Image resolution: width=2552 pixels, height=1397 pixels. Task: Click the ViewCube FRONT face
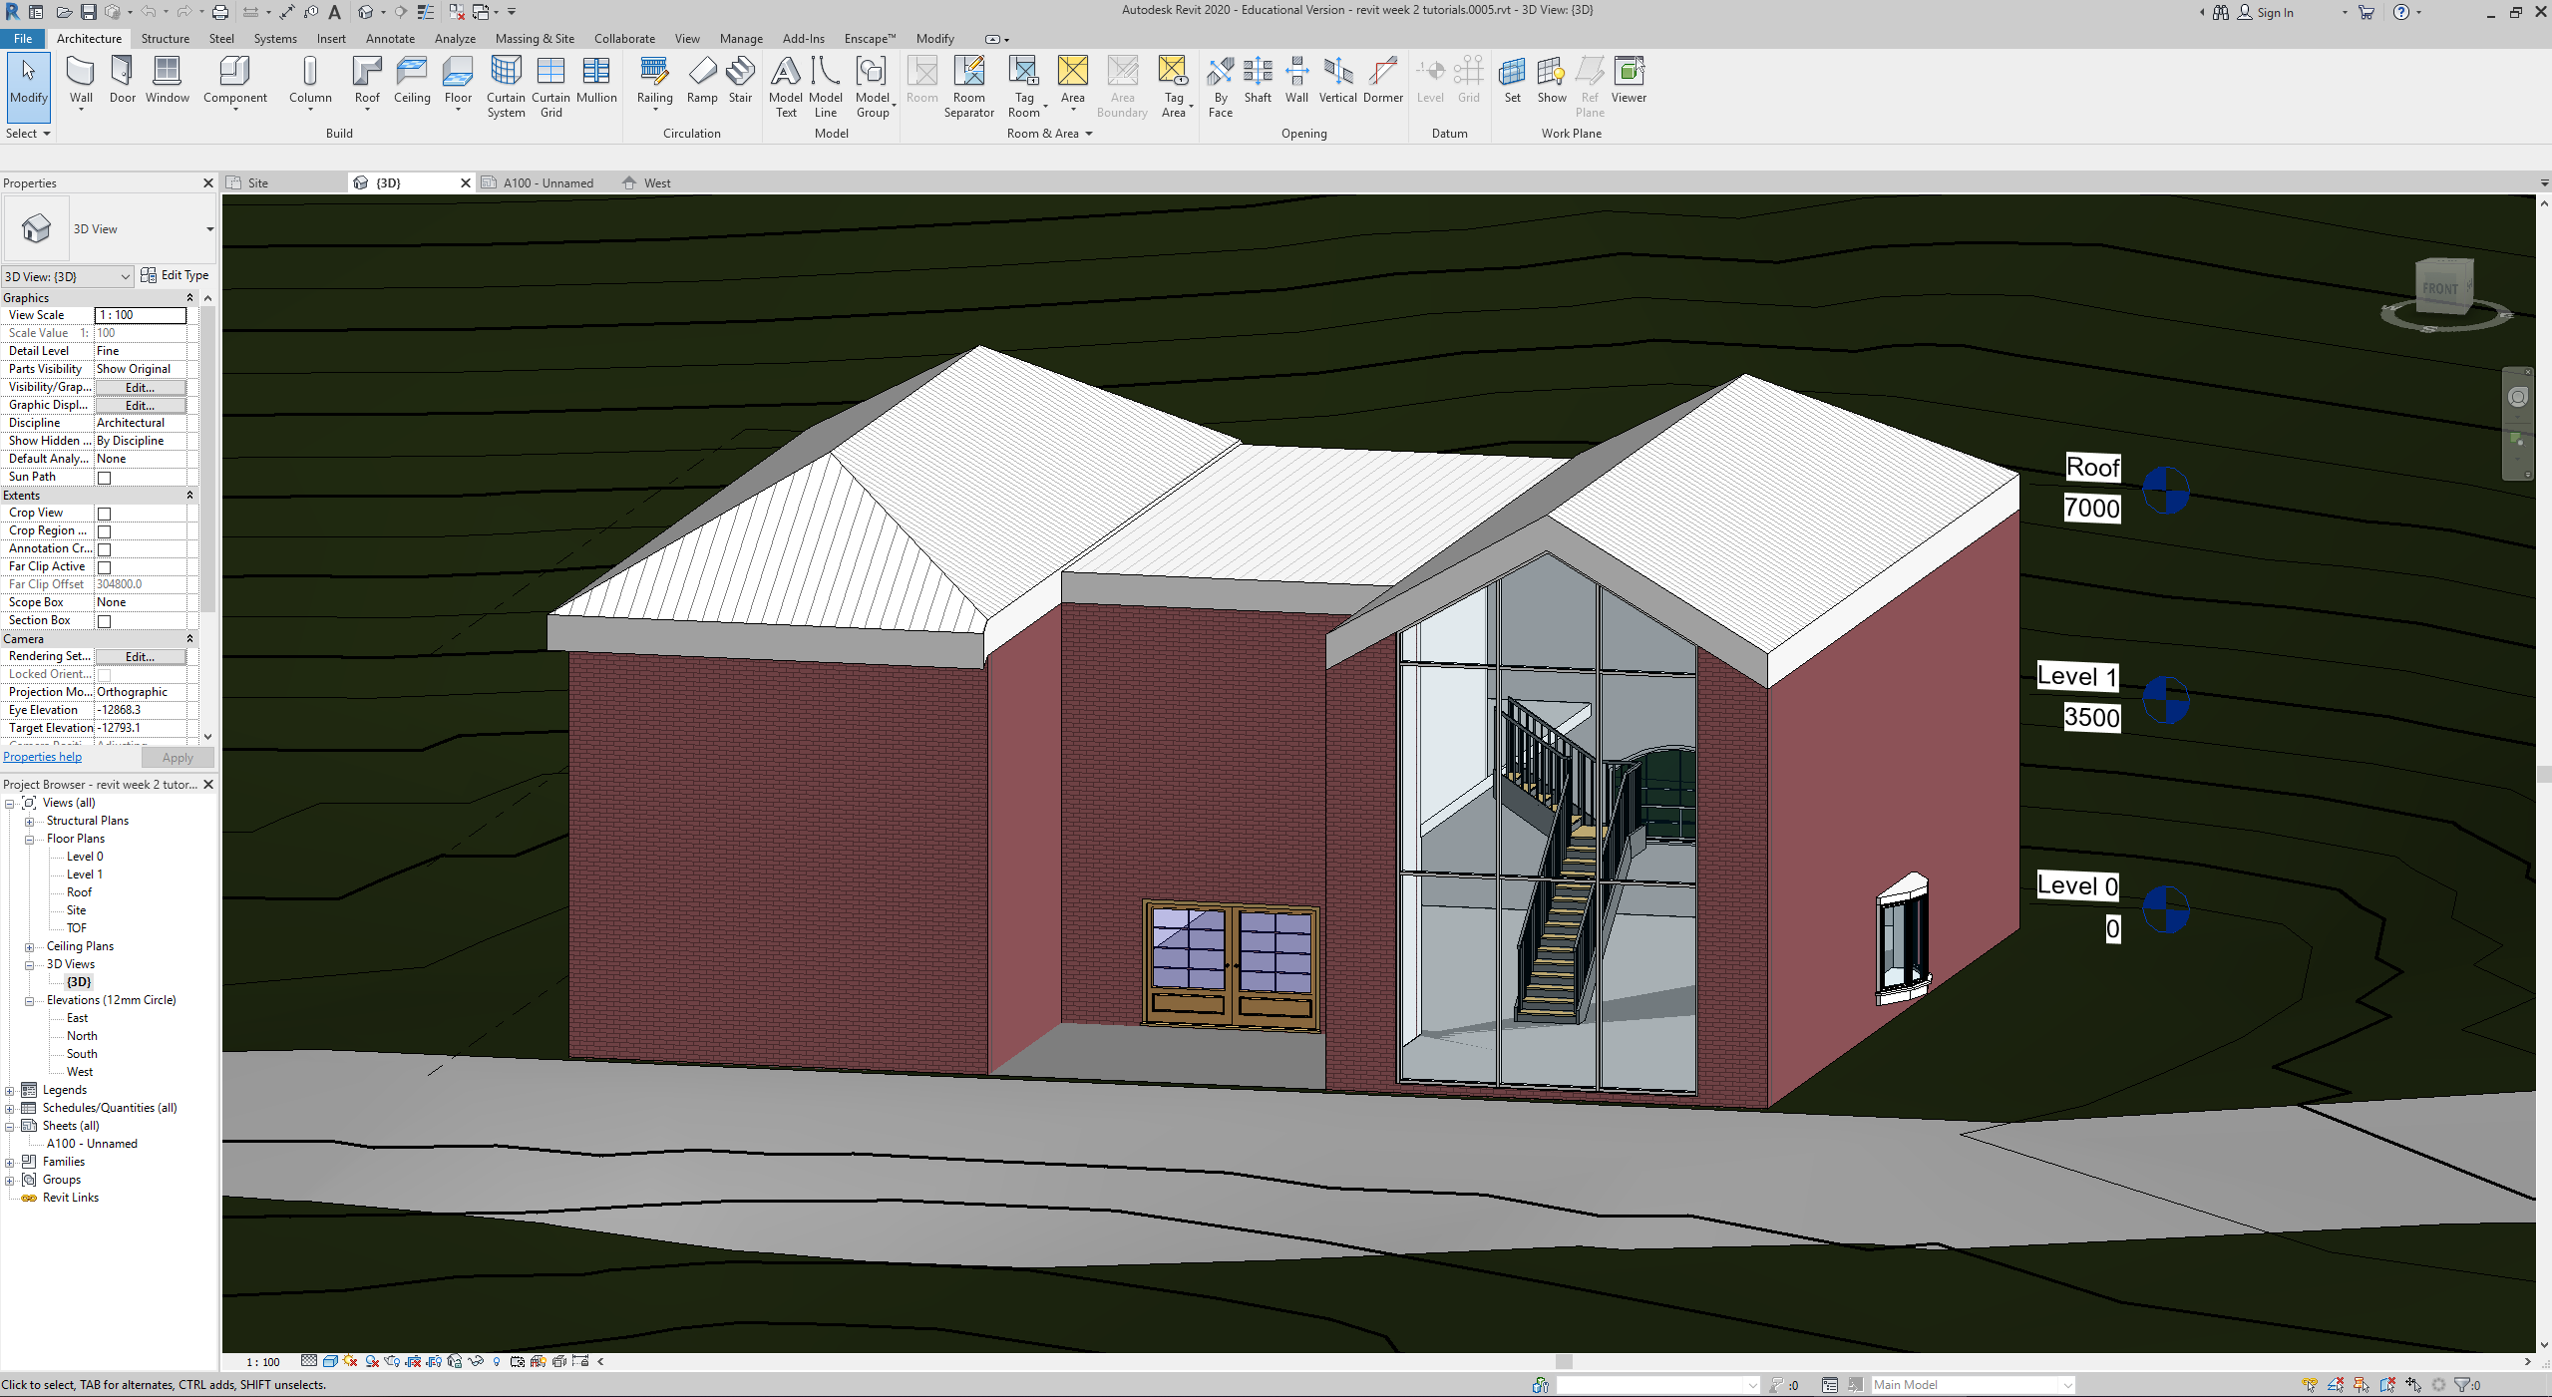click(2440, 288)
